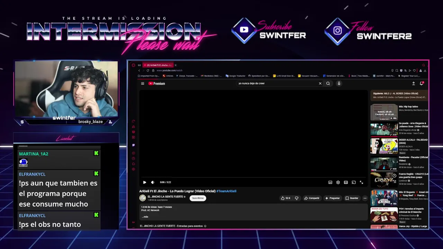
Task: Open the Google Traductor bookmark
Action: pyautogui.click(x=235, y=76)
